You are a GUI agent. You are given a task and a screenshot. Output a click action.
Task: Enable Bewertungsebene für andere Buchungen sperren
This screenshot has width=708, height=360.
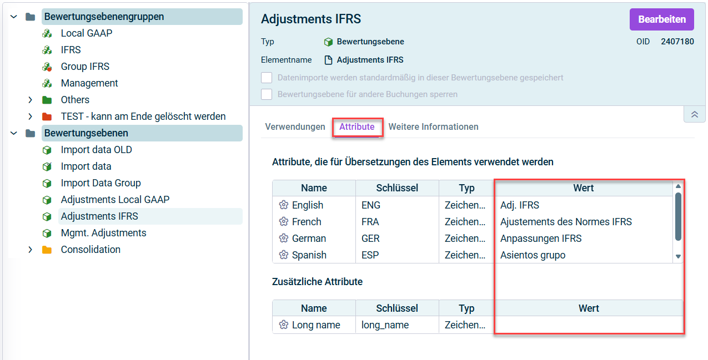(x=267, y=94)
